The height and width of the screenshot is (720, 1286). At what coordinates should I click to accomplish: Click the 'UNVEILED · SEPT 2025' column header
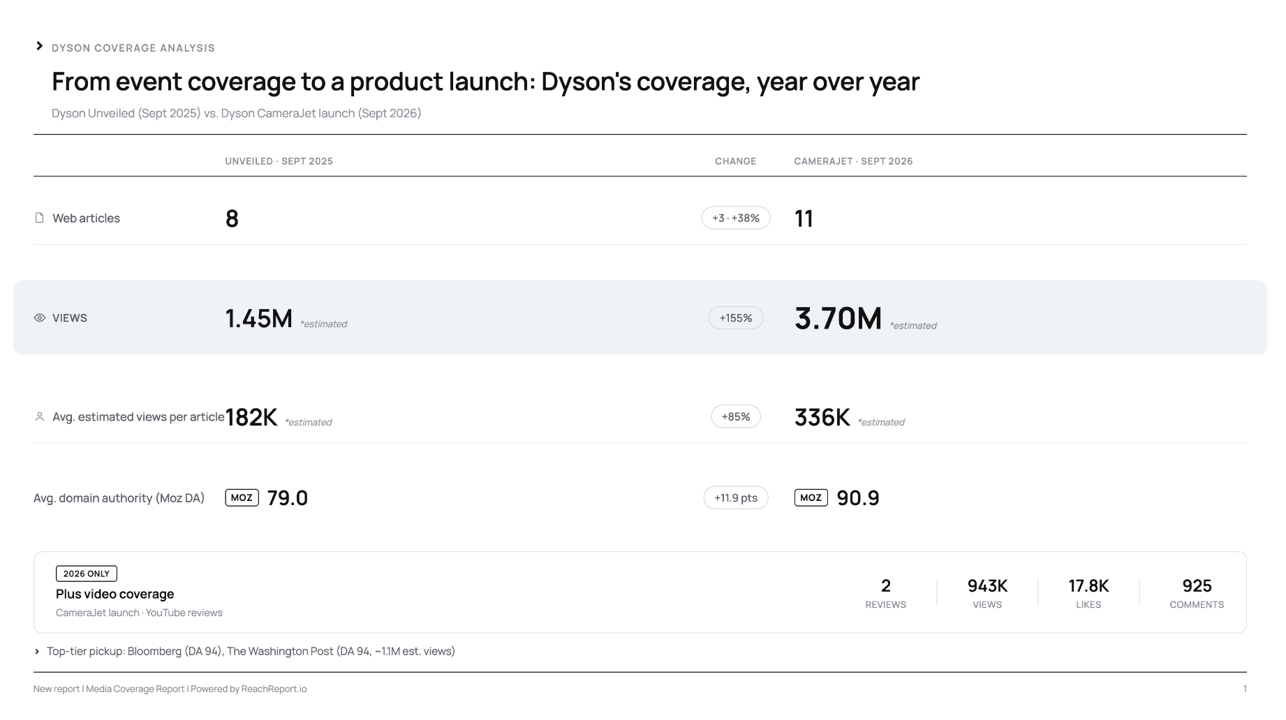(x=279, y=161)
